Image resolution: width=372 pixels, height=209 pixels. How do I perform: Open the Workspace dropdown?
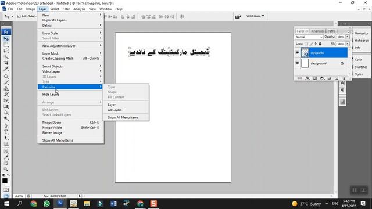(255, 16)
